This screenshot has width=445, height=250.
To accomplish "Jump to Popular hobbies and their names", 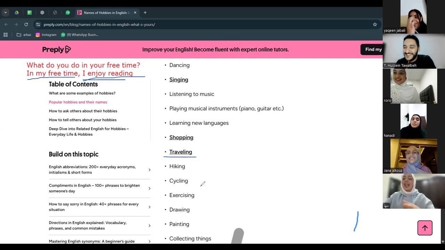I will pyautogui.click(x=78, y=102).
